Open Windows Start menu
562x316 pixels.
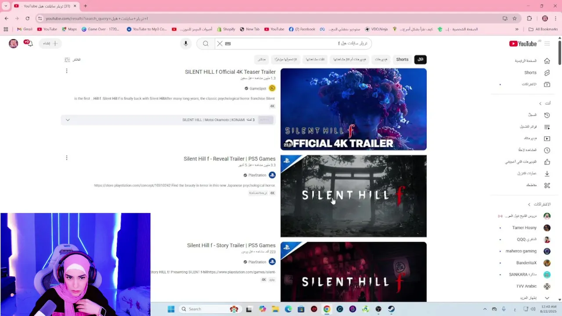point(171,309)
